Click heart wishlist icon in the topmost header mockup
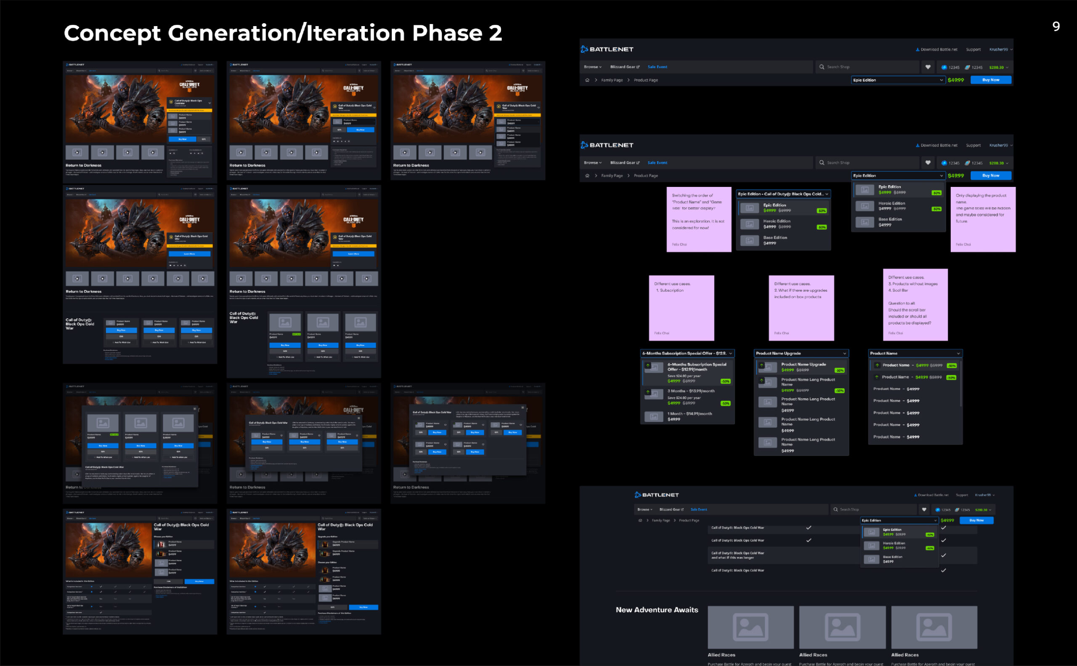The height and width of the screenshot is (666, 1077). tap(928, 67)
